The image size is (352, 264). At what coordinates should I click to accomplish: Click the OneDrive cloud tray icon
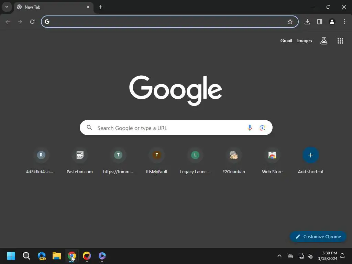(290, 256)
